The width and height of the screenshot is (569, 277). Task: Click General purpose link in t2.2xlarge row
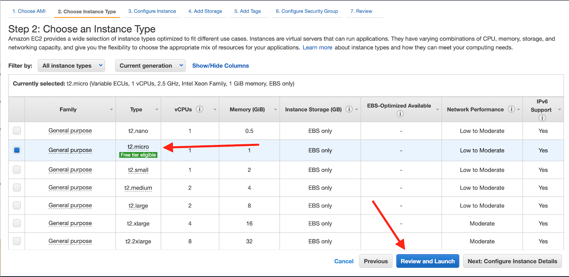tap(70, 241)
